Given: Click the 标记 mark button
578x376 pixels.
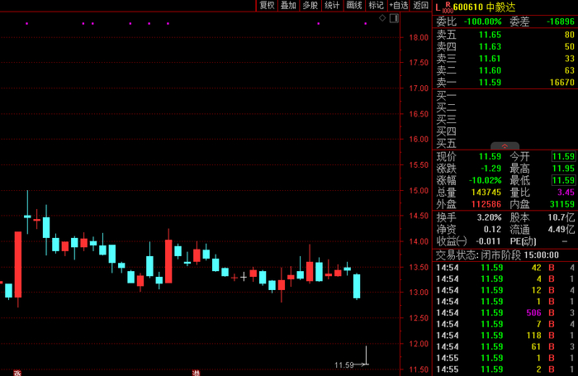Looking at the screenshot, I should coord(376,6).
